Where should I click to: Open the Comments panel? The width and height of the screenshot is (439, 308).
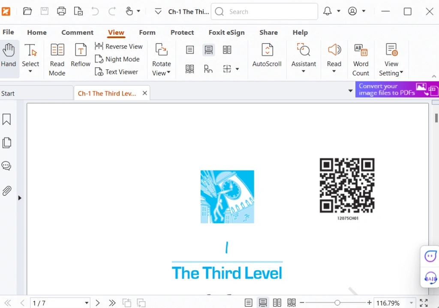7,166
